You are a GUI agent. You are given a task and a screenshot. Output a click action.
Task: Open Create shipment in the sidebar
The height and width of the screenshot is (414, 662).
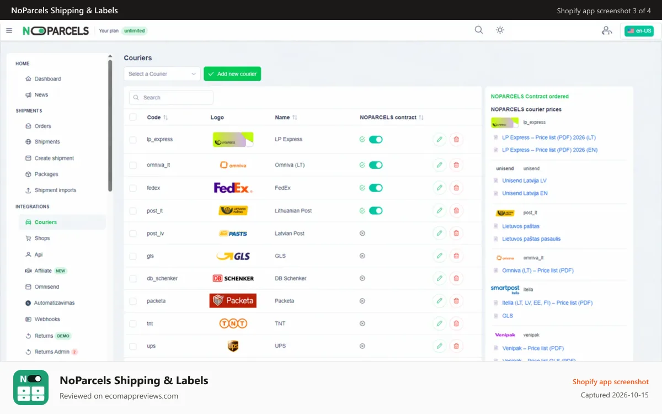(54, 158)
